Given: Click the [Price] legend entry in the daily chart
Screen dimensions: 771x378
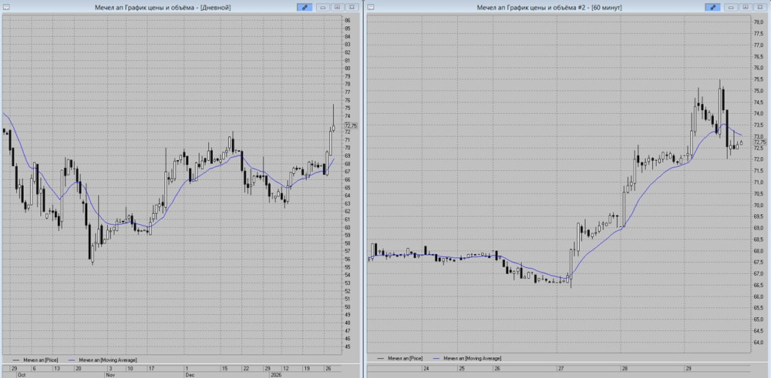Looking at the screenshot, I should (39, 359).
